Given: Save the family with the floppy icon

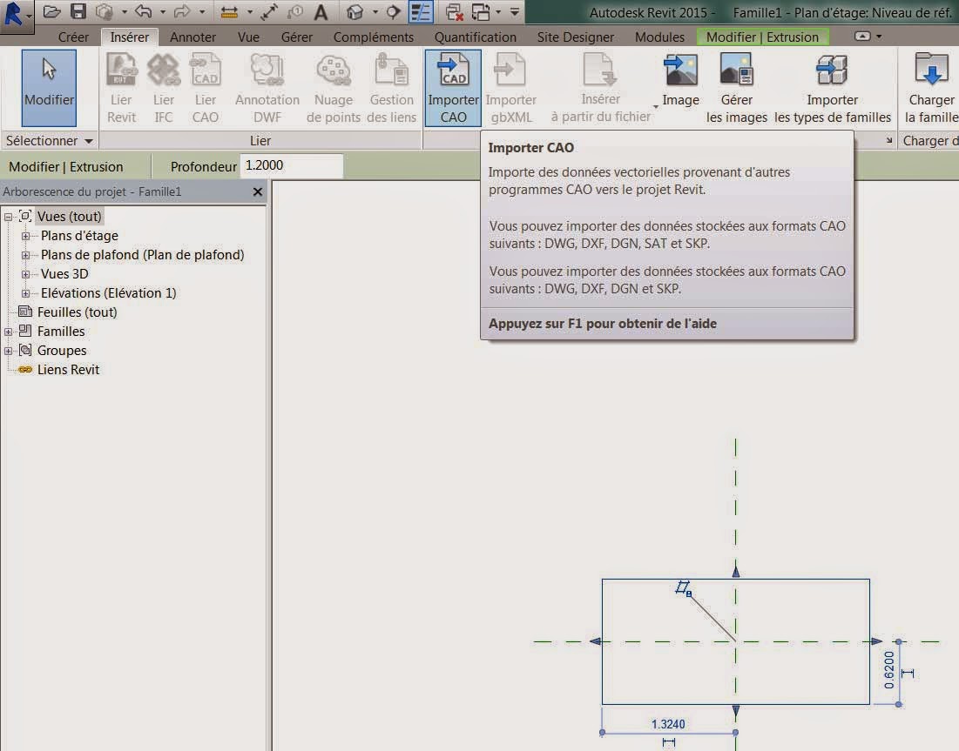Looking at the screenshot, I should tap(78, 11).
